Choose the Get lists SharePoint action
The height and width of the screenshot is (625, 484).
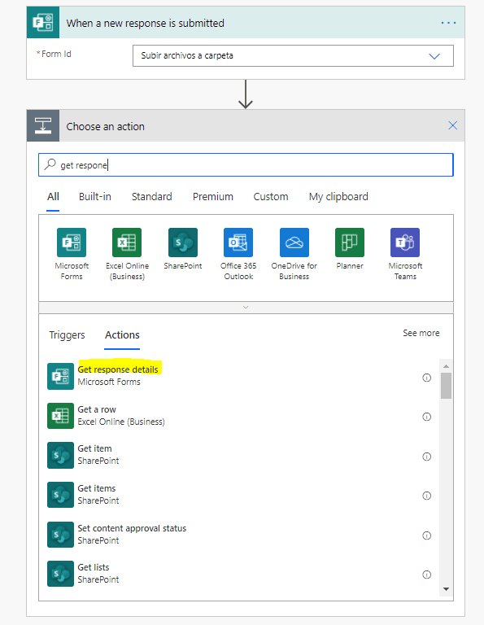[x=239, y=574]
